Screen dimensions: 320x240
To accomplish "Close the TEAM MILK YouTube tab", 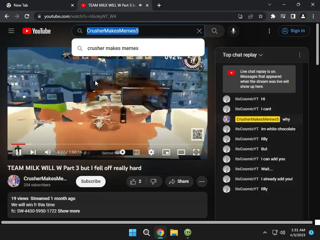I will (147, 5).
